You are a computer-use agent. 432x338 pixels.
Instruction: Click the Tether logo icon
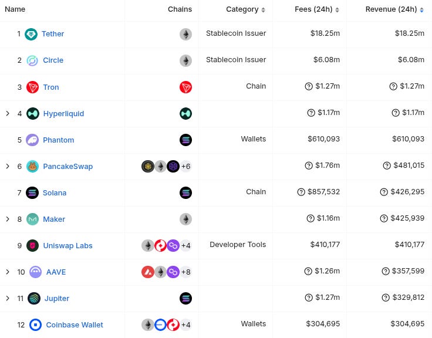click(31, 34)
